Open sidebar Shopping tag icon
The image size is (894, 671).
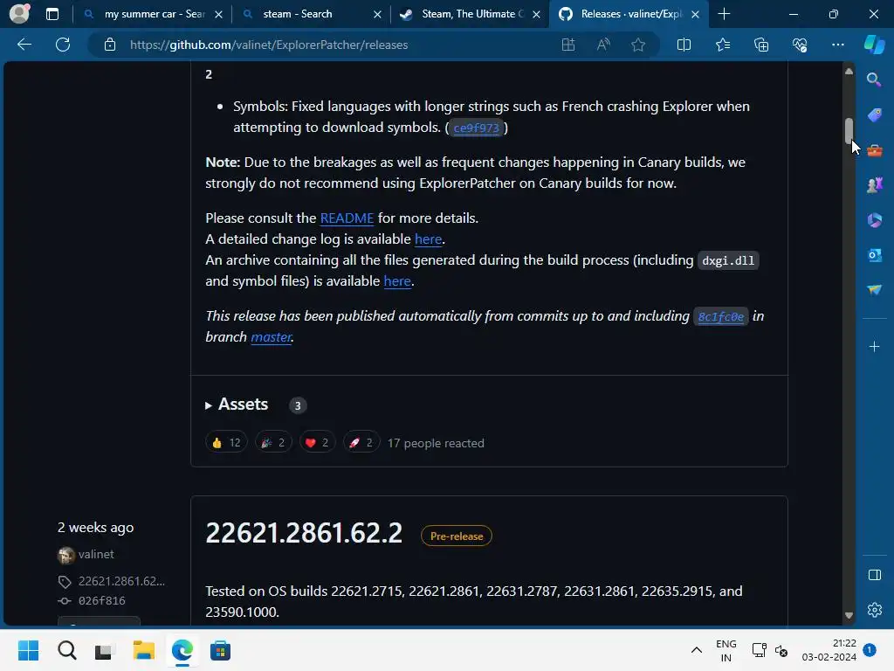pyautogui.click(x=874, y=115)
